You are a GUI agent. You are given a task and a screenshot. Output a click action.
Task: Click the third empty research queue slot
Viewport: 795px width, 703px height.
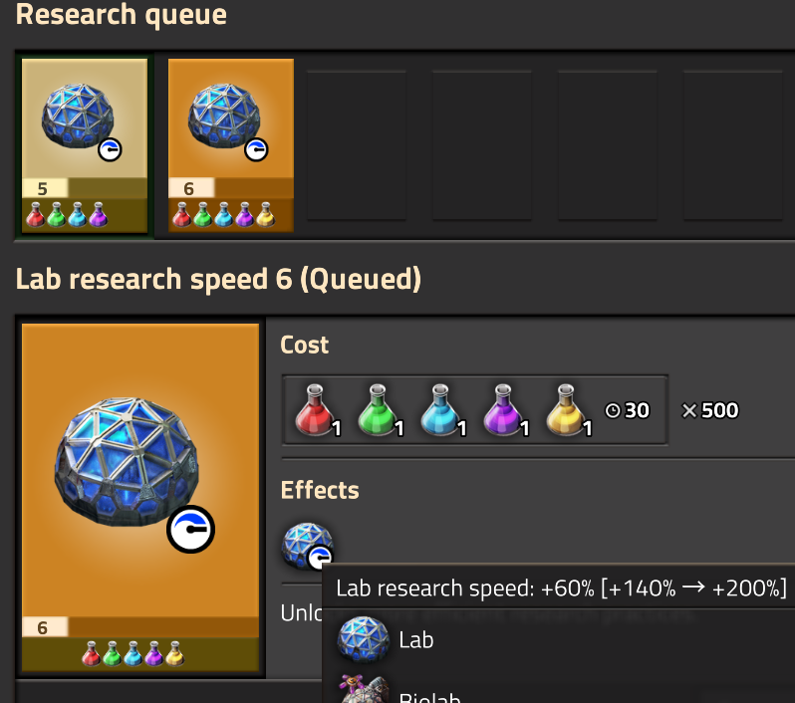356,145
